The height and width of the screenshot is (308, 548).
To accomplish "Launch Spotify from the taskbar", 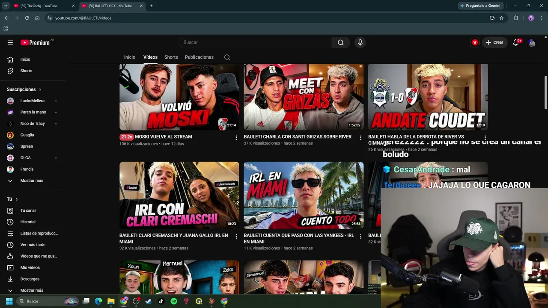I will (174, 301).
